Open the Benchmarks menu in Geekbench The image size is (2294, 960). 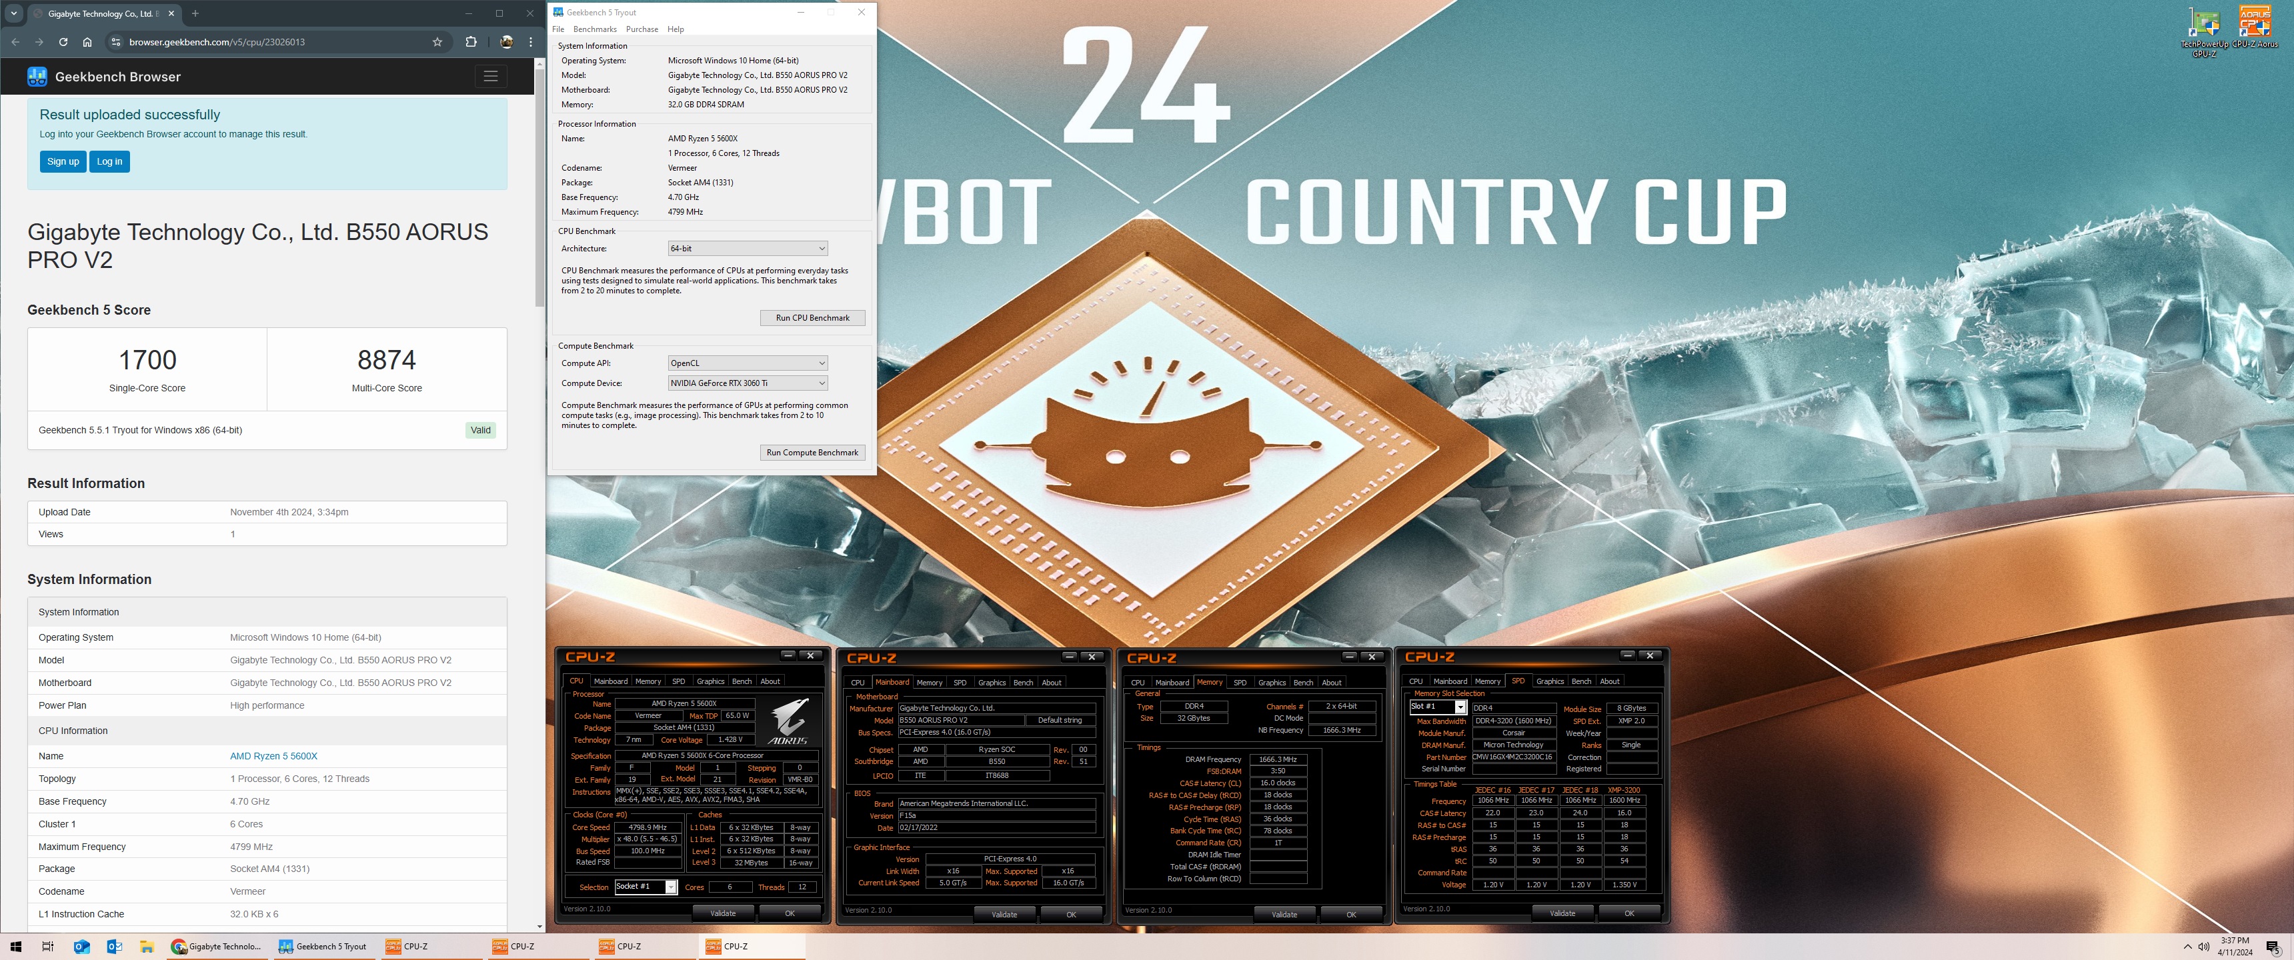pos(595,29)
